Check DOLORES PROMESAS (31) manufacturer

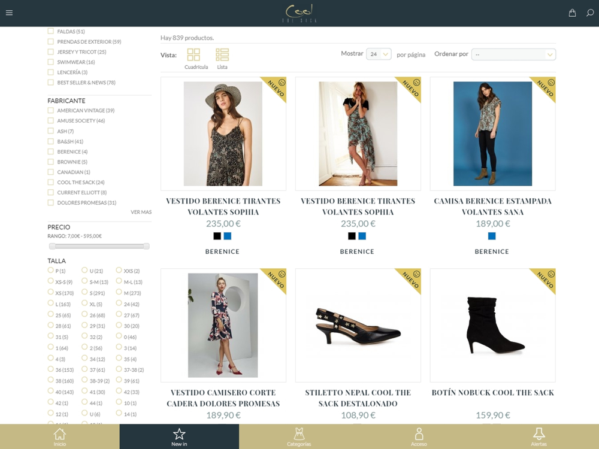click(50, 202)
